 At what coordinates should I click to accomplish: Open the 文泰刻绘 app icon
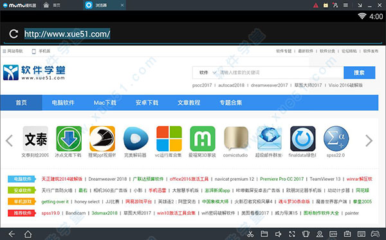(x=35, y=138)
